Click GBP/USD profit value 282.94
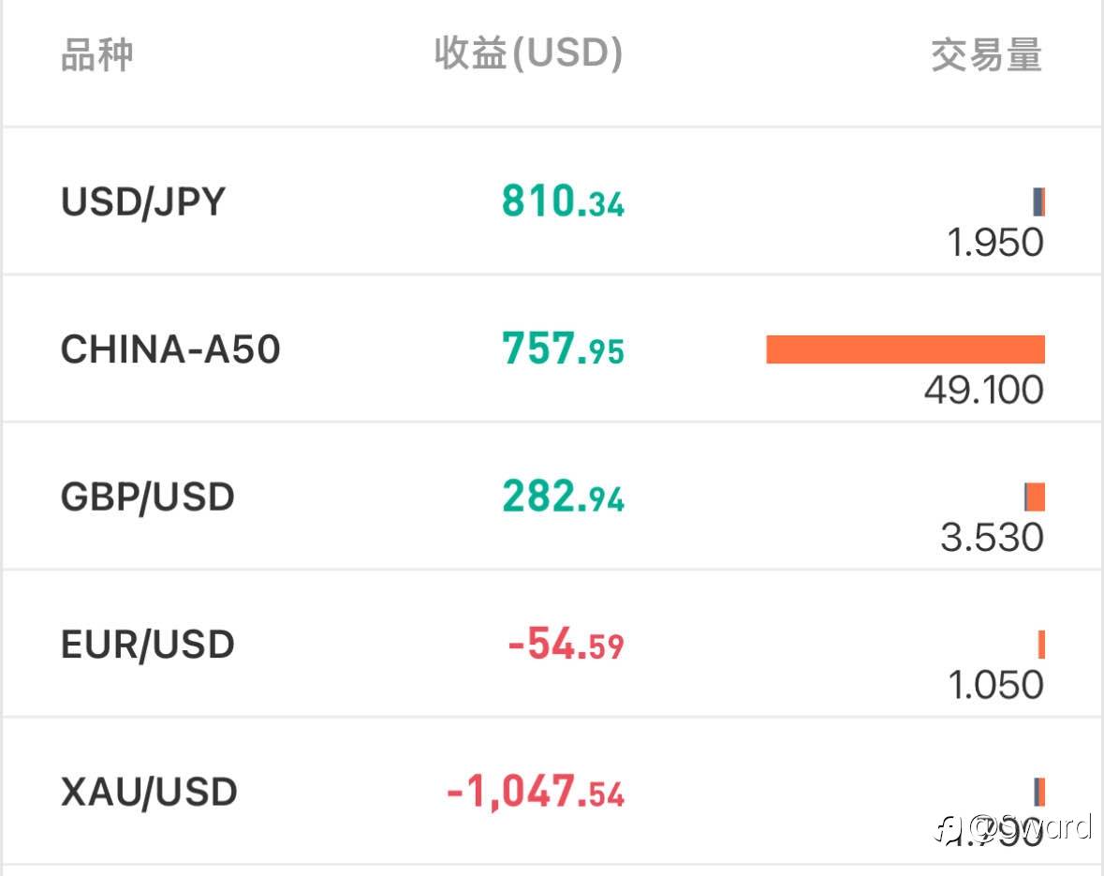This screenshot has height=876, width=1104. pos(563,497)
